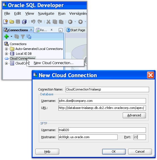Close the Re... tab

[52, 30]
